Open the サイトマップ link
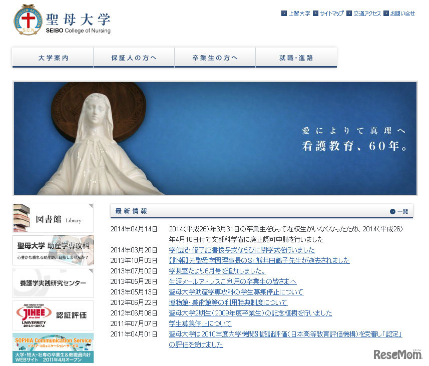Screen dimensions: 429x366 (331, 14)
